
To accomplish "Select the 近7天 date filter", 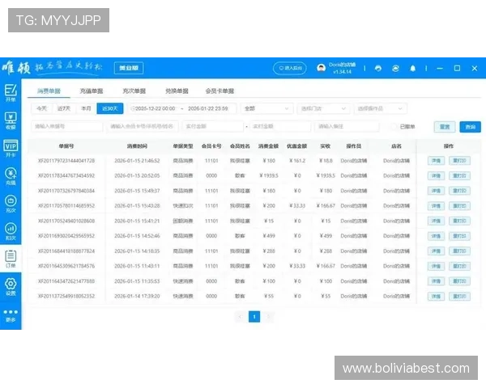I will pyautogui.click(x=64, y=108).
